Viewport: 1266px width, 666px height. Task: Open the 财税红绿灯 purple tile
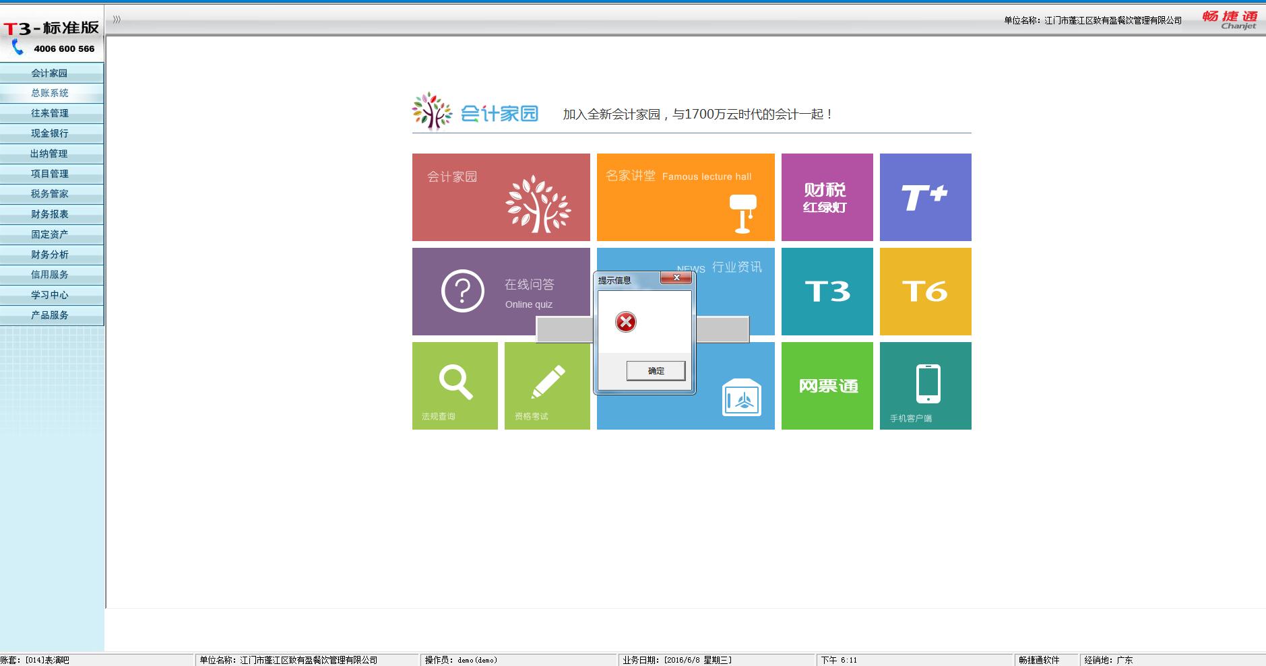tap(827, 197)
